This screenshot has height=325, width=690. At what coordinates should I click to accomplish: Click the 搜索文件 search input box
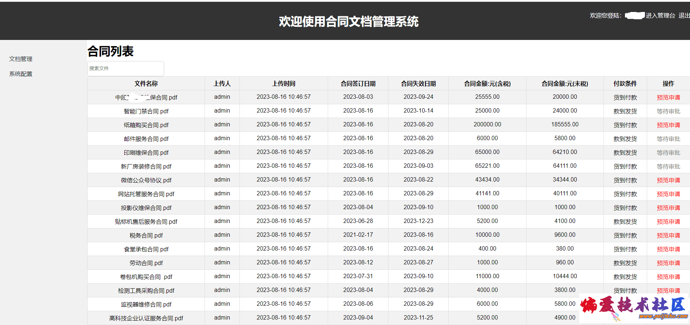pos(125,69)
